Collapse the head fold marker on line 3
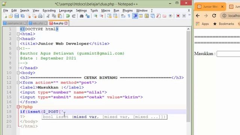 pos(18,39)
